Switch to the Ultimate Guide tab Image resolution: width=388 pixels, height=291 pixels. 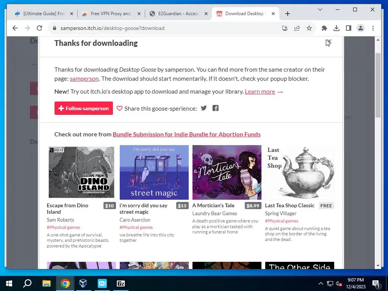43,14
